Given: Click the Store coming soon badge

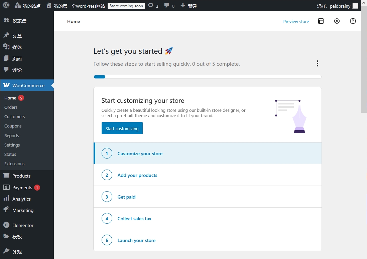Looking at the screenshot, I should [x=126, y=6].
